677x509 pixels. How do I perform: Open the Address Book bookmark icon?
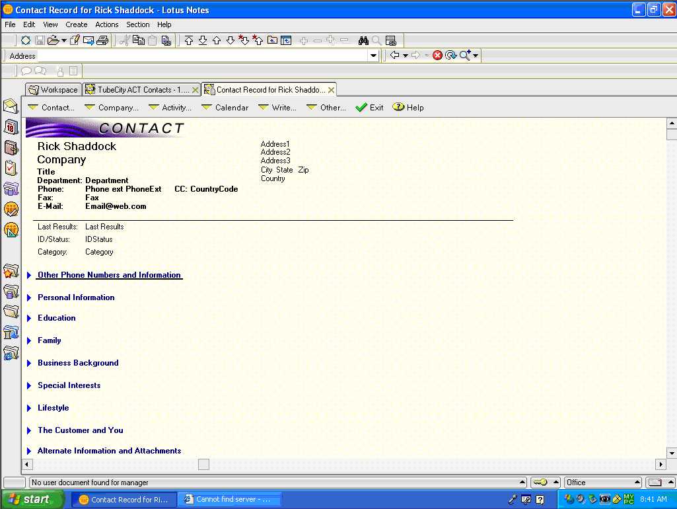point(11,147)
